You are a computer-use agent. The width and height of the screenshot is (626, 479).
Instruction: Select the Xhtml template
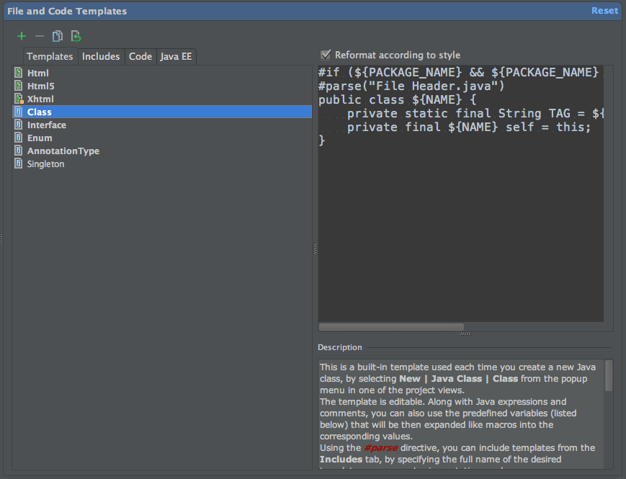162,99
